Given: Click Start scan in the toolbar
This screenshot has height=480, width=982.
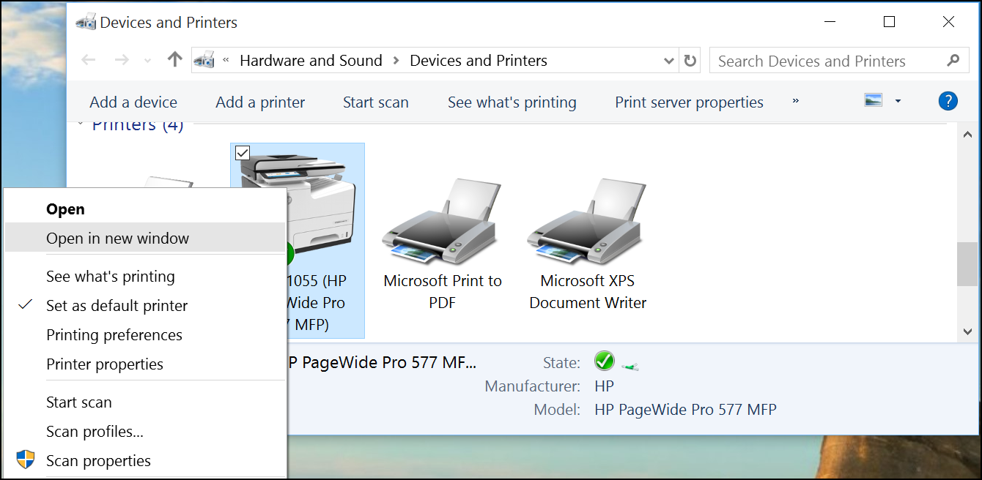Looking at the screenshot, I should click(x=376, y=102).
